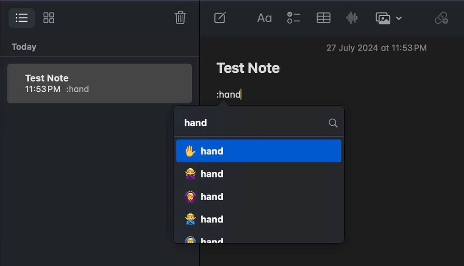Insert a checklist using the toolbar icon
The image size is (464, 266).
click(x=294, y=18)
